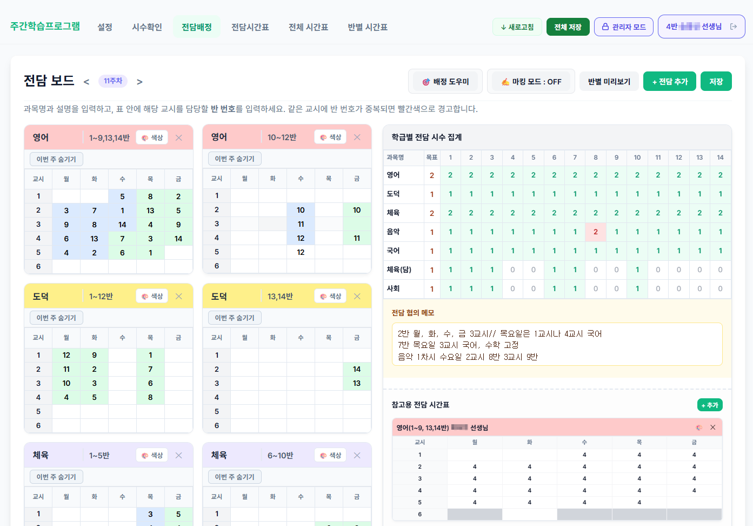Close the 체육 1~5반 card

click(x=179, y=455)
